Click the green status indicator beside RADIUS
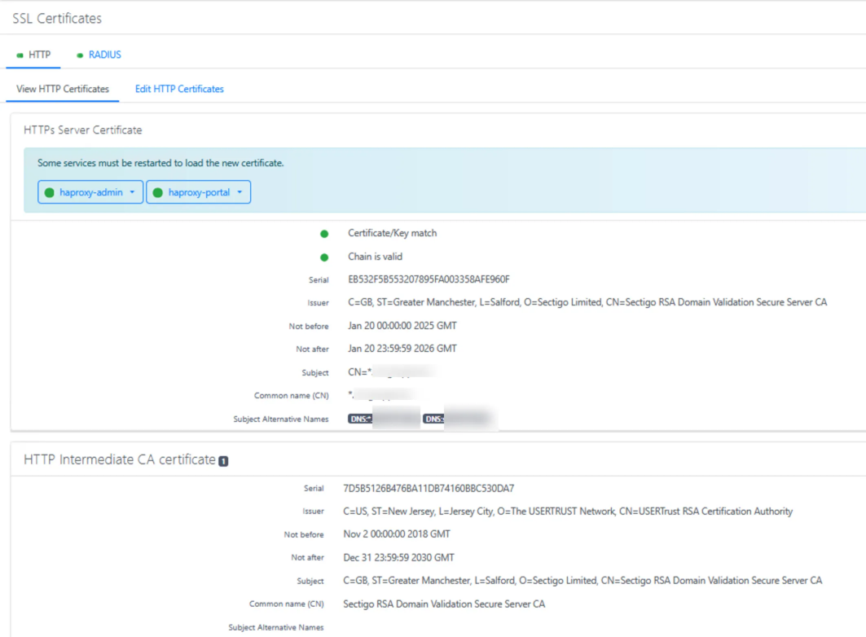Viewport: 866px width, 637px height. [78, 55]
